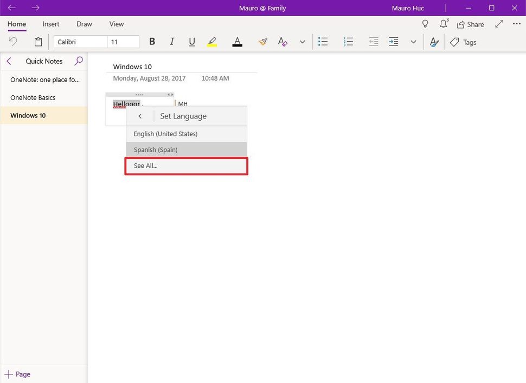Viewport: 526px width, 383px height.
Task: Increase paragraph indent
Action: (x=393, y=42)
